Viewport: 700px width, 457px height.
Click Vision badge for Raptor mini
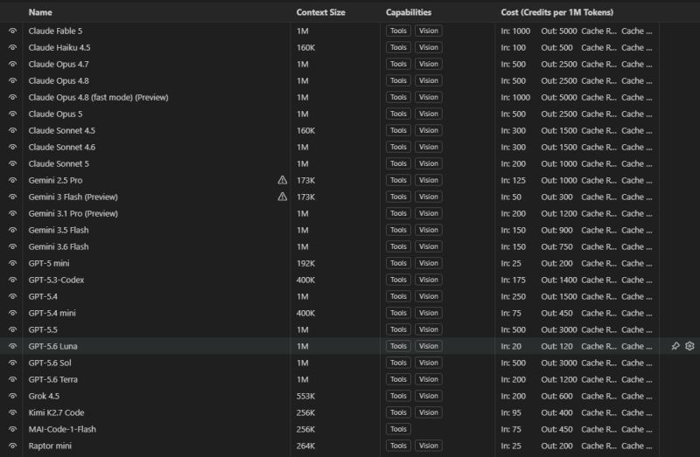pos(429,446)
